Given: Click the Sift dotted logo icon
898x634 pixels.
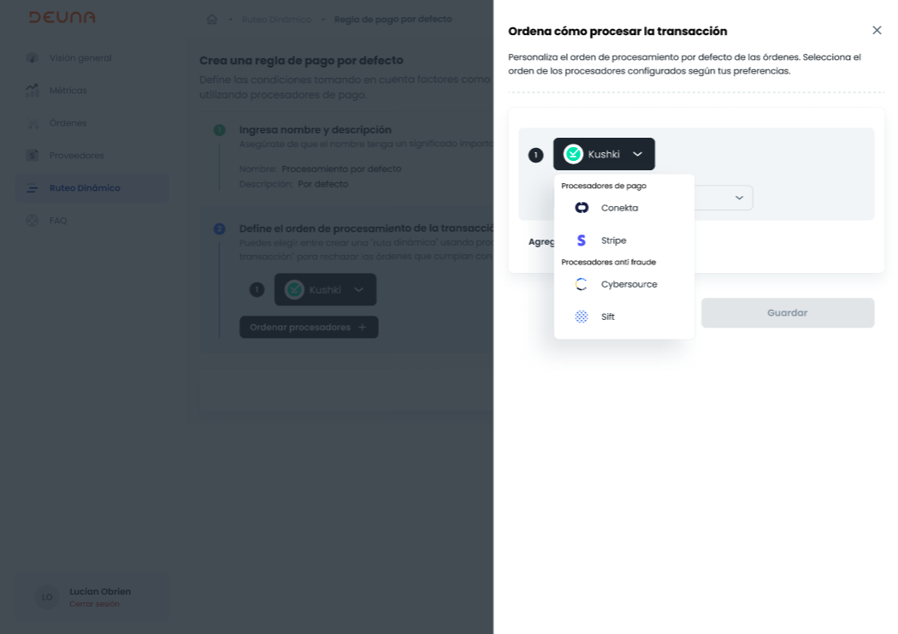Looking at the screenshot, I should 582,317.
